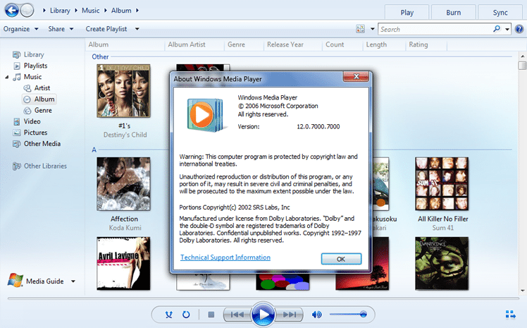The width and height of the screenshot is (527, 328).
Task: Click the help question mark icon
Action: [x=519, y=29]
